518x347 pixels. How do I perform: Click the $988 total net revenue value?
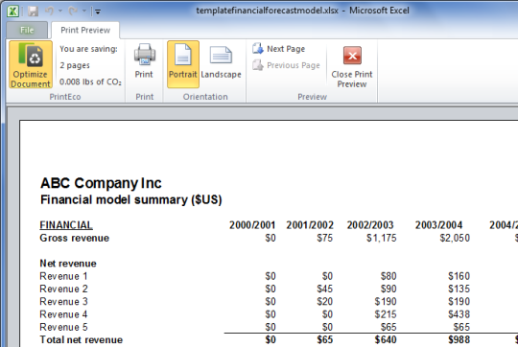pyautogui.click(x=459, y=339)
